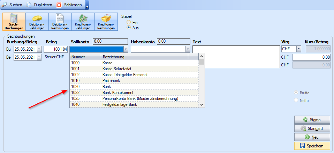
Task: Select the Brutto radio button
Action: [x=296, y=93]
